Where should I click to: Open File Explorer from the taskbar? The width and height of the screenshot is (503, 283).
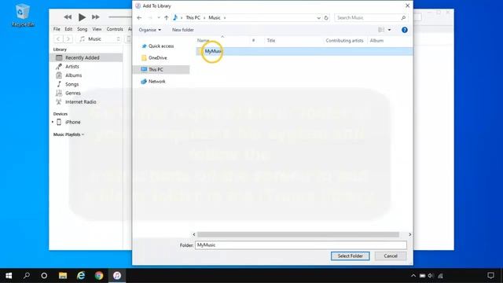[63, 276]
